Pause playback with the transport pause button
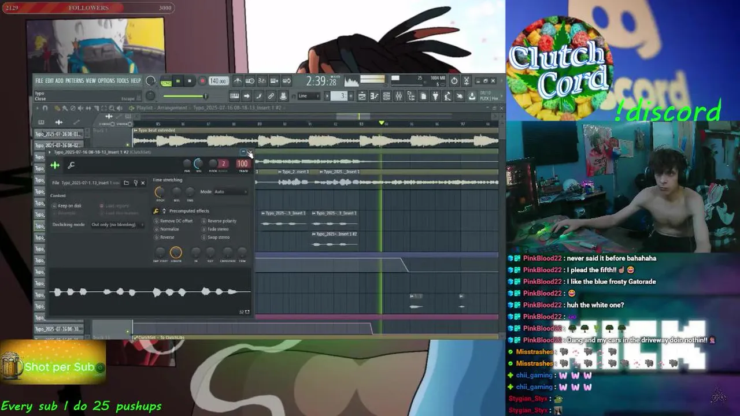 click(x=178, y=81)
